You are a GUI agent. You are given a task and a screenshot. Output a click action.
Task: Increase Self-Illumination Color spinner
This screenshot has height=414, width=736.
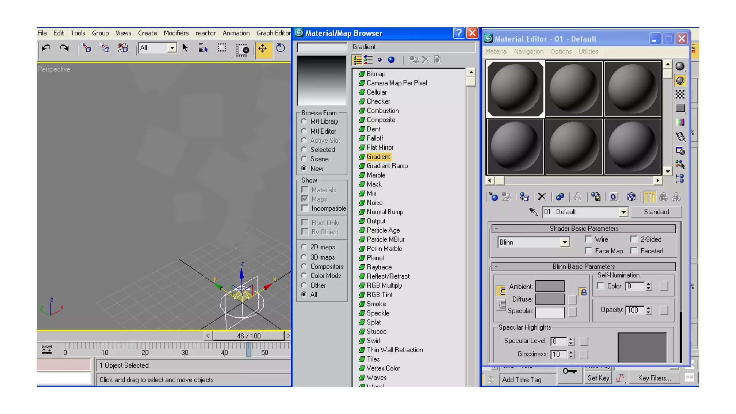point(648,284)
